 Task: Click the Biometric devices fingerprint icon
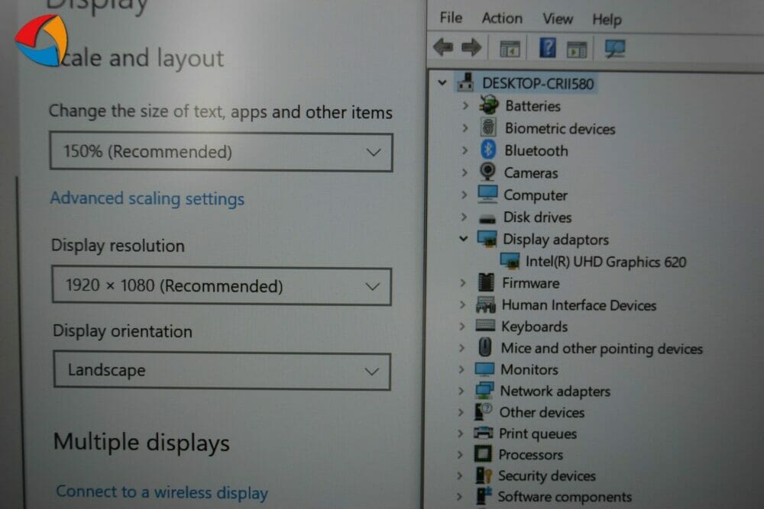[488, 127]
